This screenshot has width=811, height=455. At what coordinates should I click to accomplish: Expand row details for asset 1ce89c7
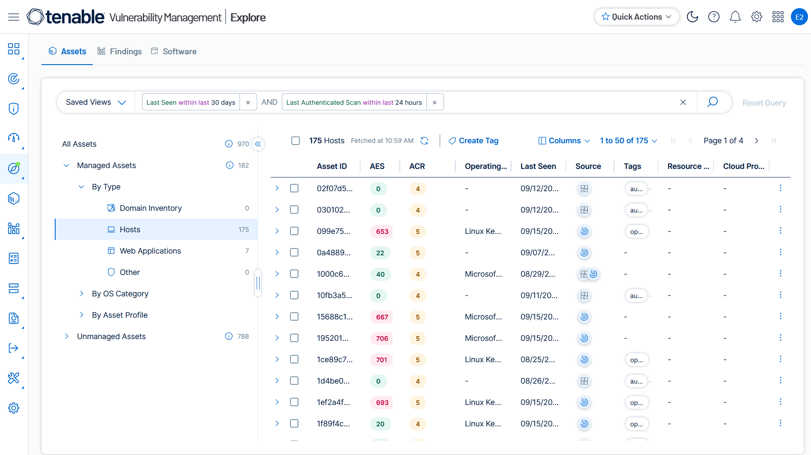click(x=277, y=359)
